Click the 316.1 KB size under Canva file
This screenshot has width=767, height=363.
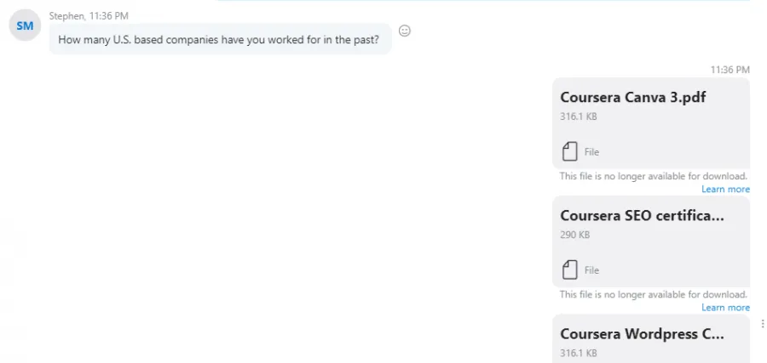tap(578, 116)
